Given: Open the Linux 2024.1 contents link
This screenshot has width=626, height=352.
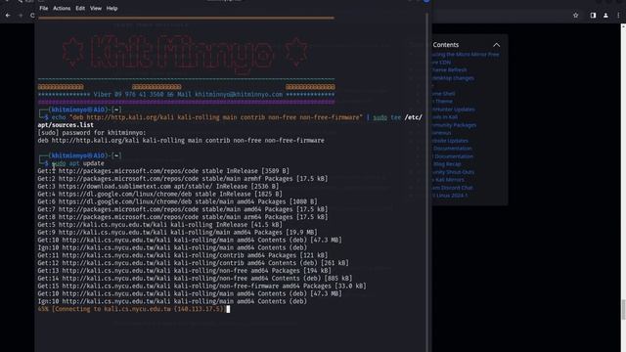Looking at the screenshot, I should coord(450,196).
